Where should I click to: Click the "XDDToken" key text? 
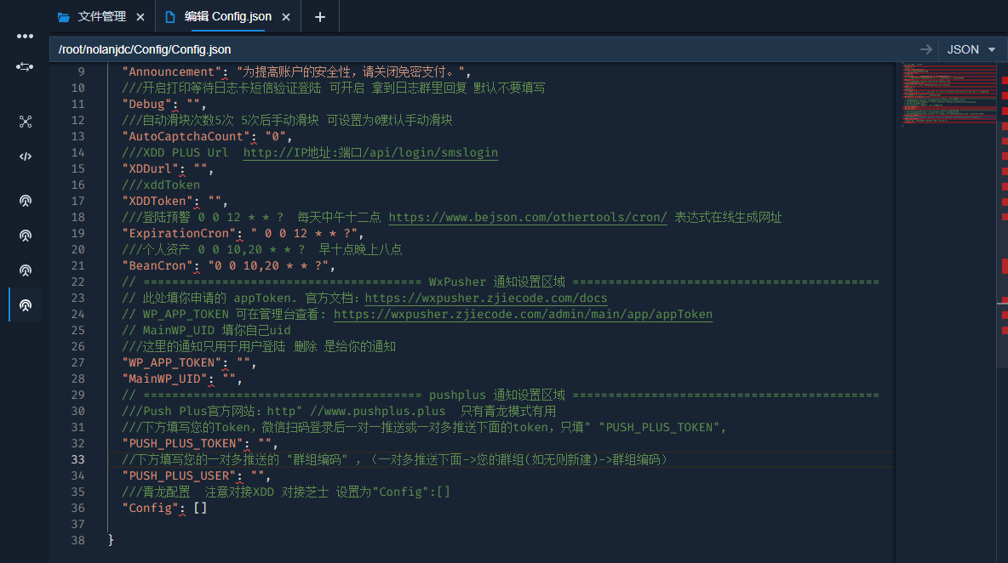click(x=157, y=201)
